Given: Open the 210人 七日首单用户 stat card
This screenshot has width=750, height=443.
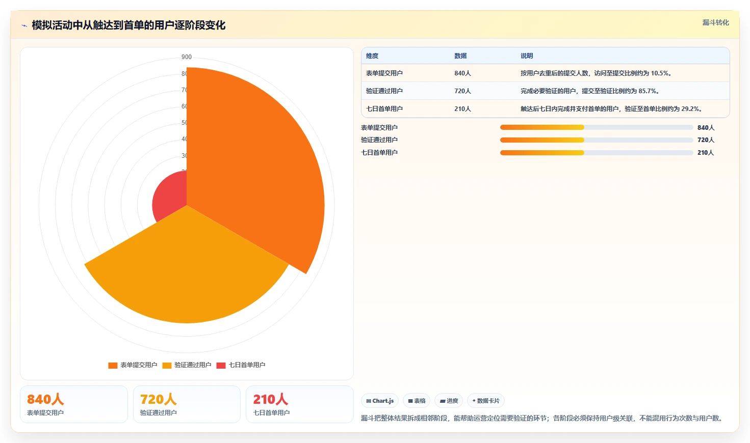Looking at the screenshot, I should coord(300,404).
